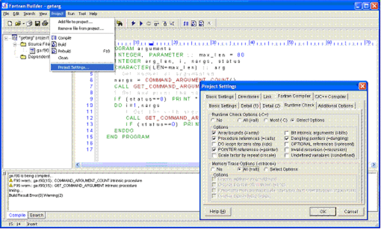Open the Search menu
The image size is (381, 229).
click(x=29, y=14)
